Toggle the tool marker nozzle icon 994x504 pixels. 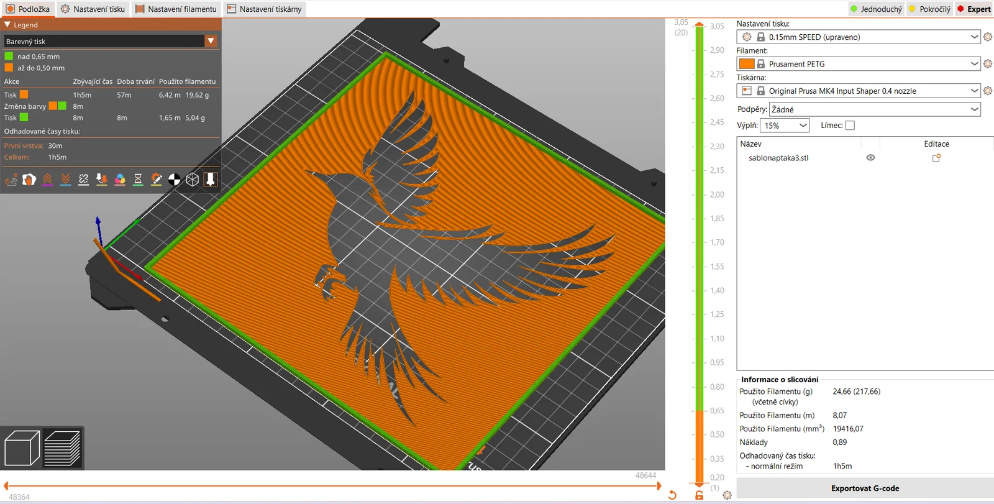coord(211,180)
